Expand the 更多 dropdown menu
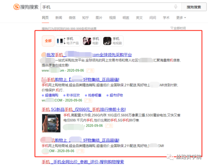The width and height of the screenshot is (208, 166). (181, 18)
